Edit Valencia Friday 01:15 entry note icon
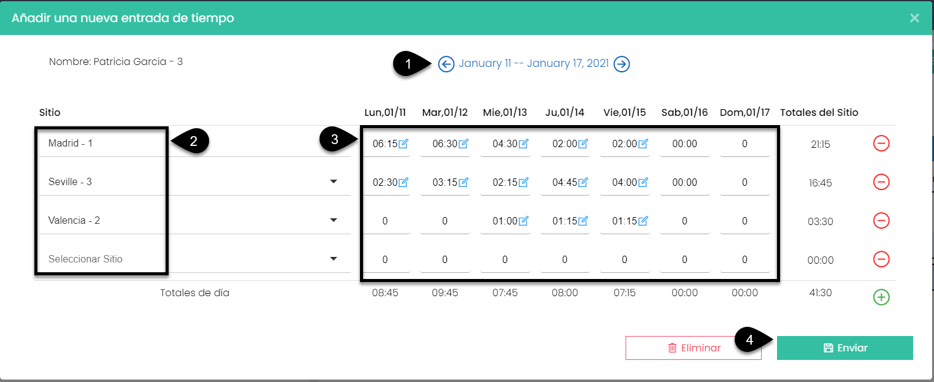Image resolution: width=934 pixels, height=382 pixels. click(x=643, y=221)
